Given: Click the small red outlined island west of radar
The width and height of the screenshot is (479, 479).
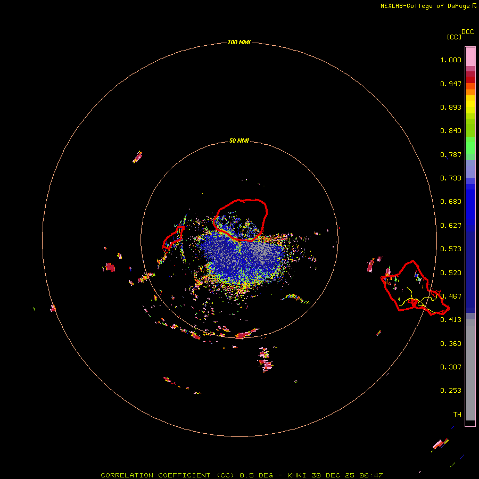Looking at the screenshot, I should [173, 237].
